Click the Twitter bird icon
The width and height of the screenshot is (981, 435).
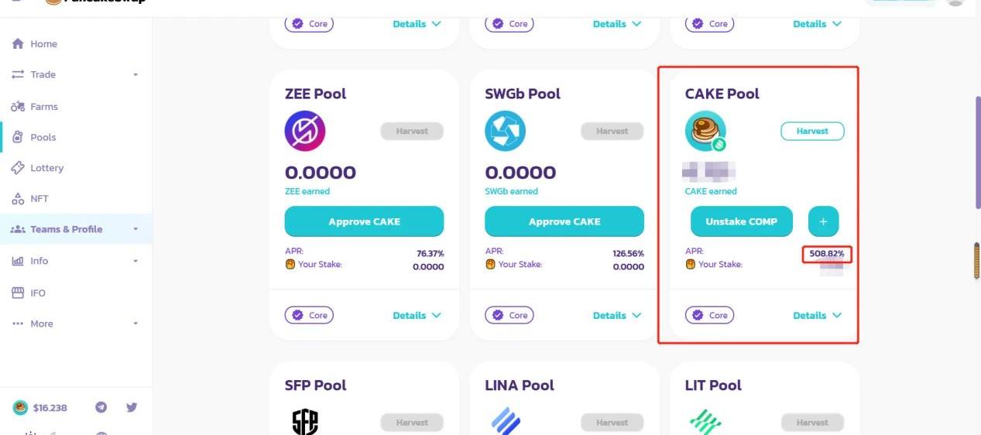pos(132,407)
